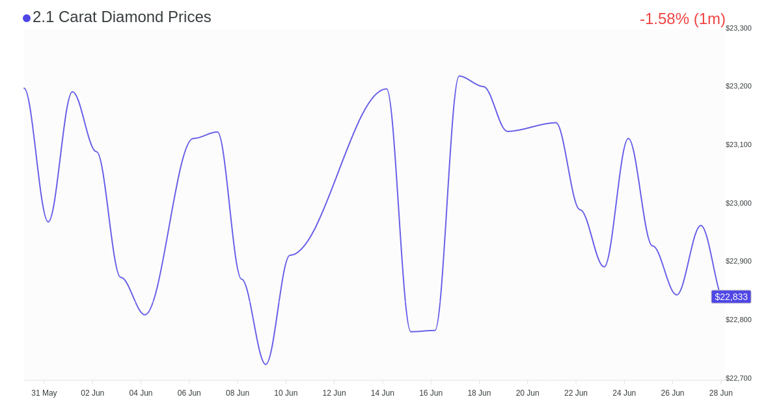Click the -1.58% (1m) change label

click(x=683, y=19)
